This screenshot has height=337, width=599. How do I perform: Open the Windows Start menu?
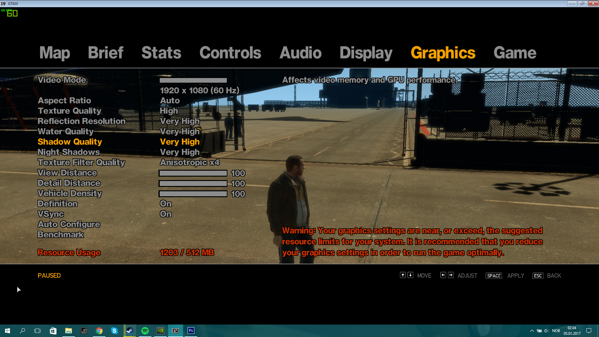click(7, 331)
